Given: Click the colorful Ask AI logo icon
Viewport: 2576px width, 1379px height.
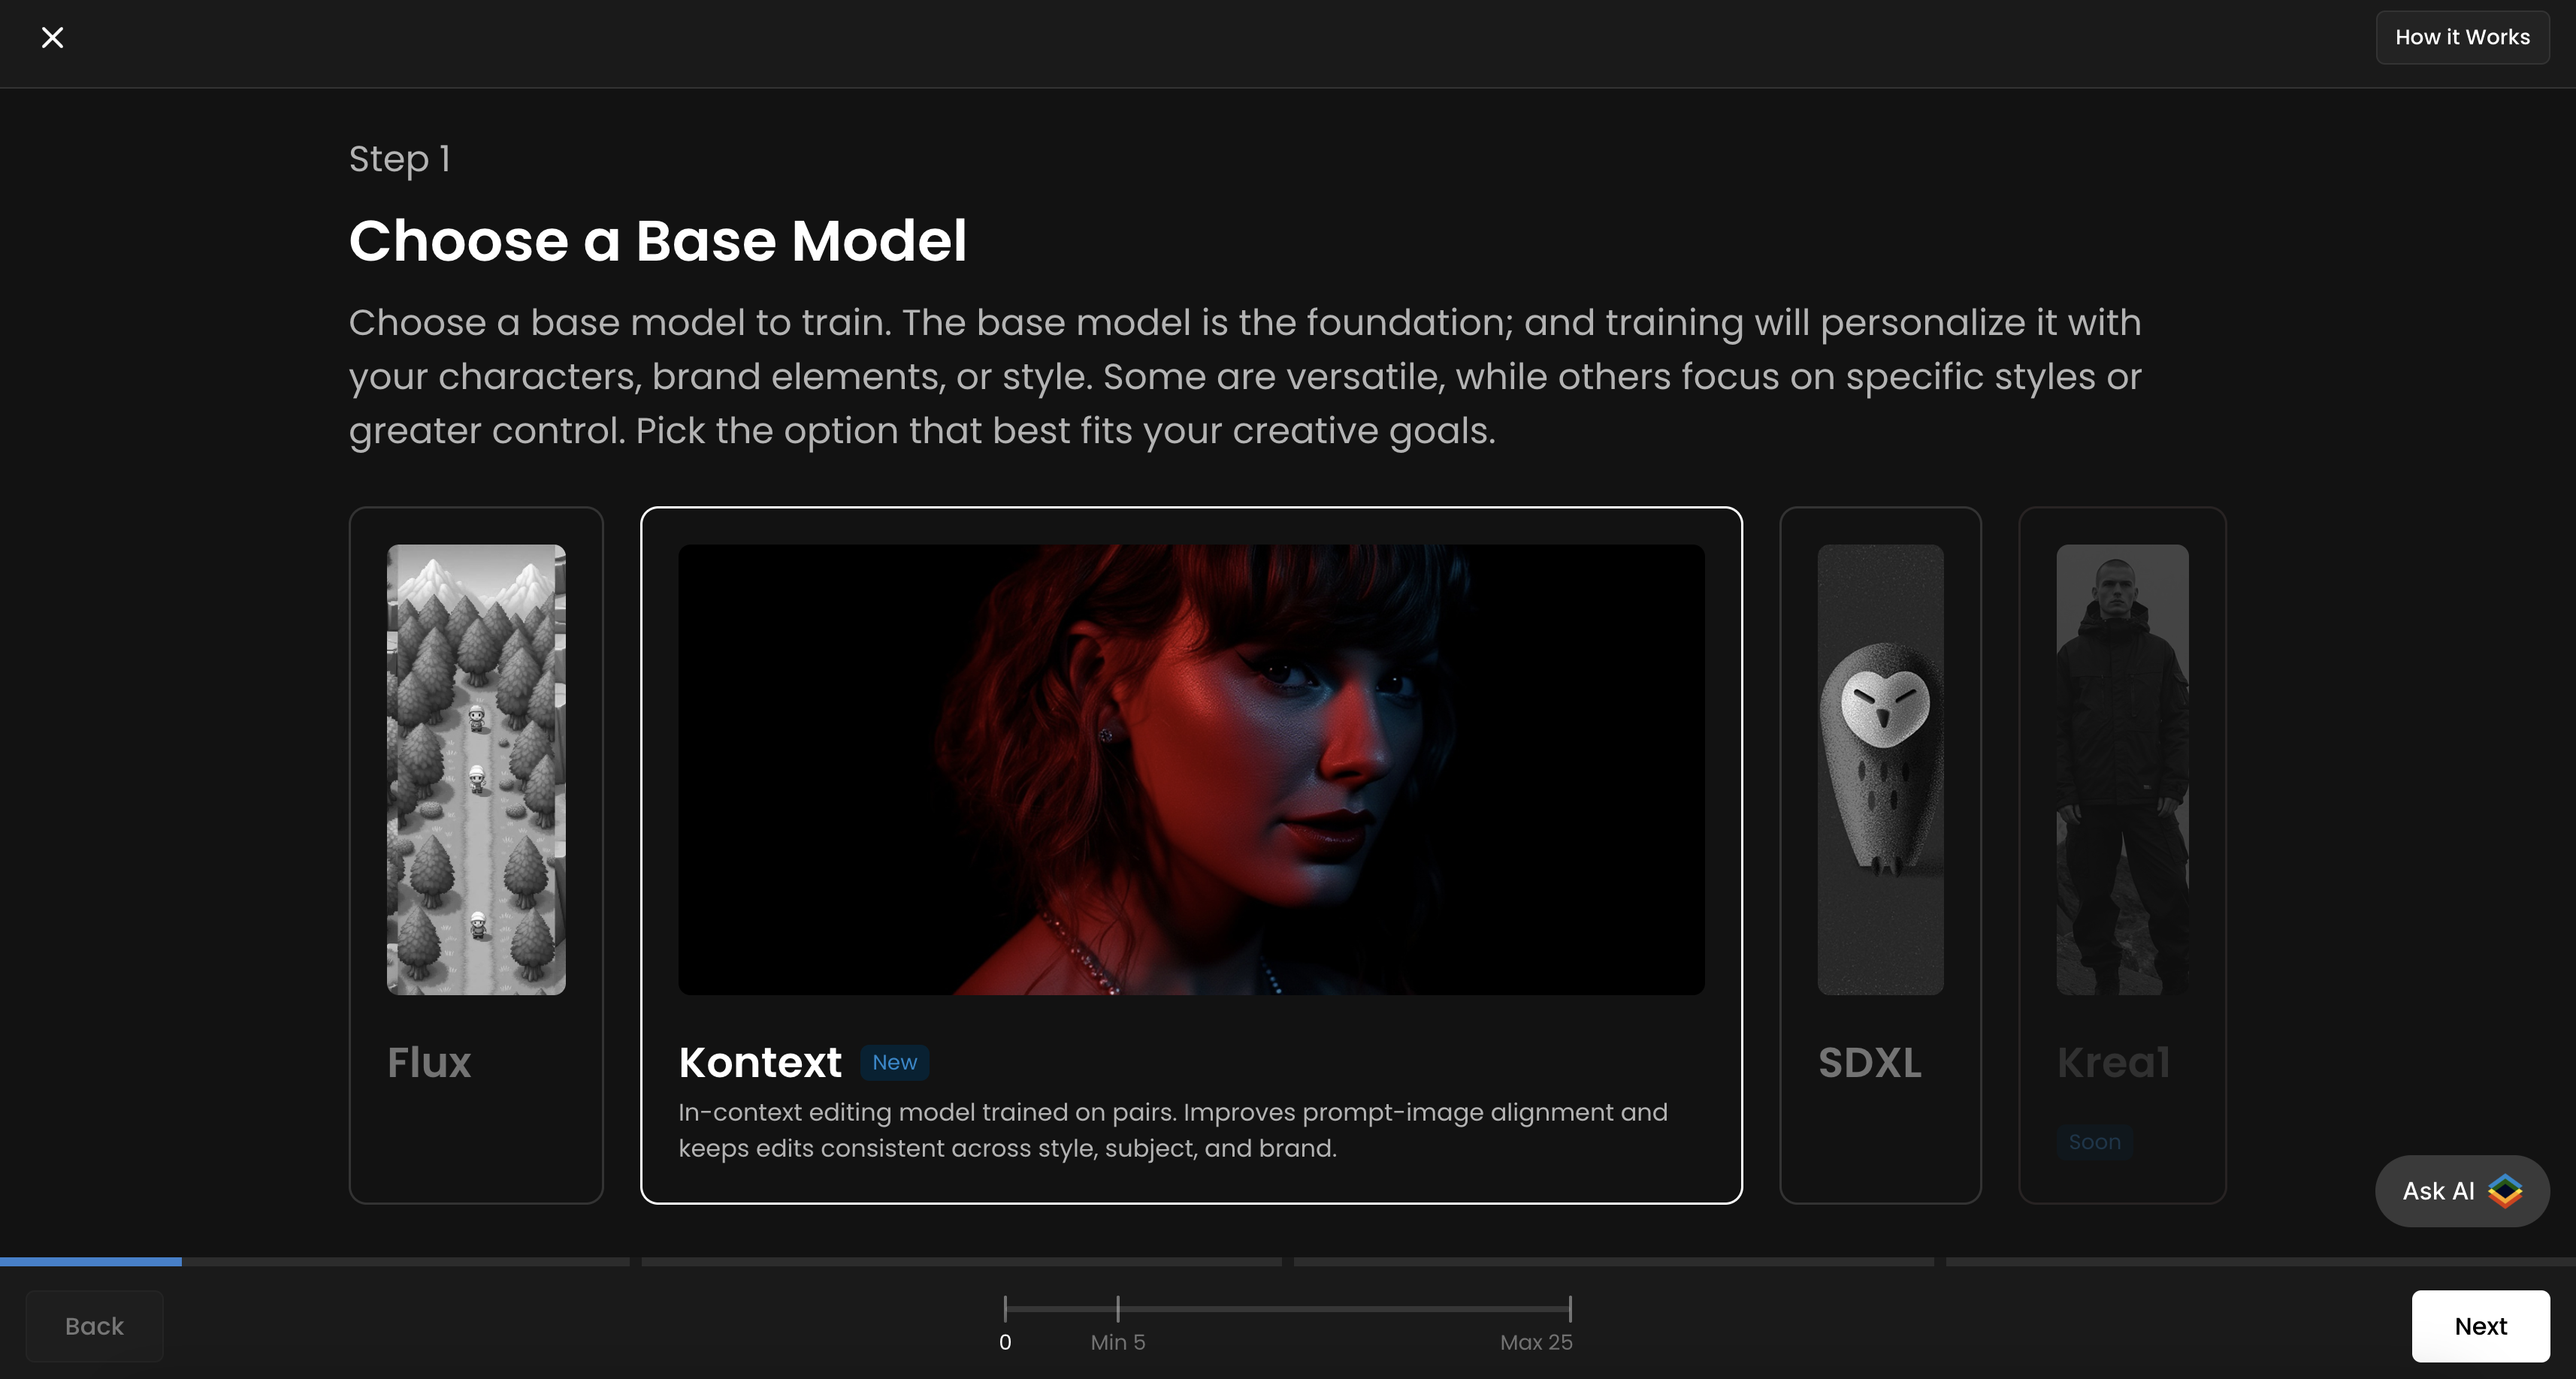Looking at the screenshot, I should point(2505,1190).
